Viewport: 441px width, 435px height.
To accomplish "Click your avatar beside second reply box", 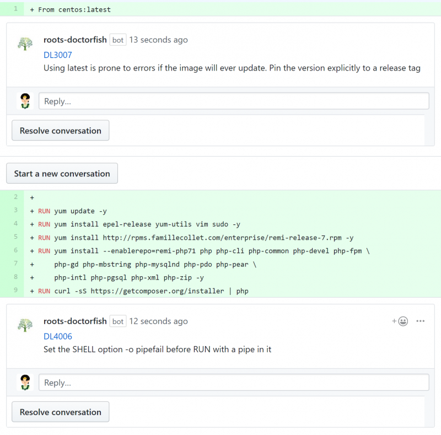I will (x=25, y=382).
